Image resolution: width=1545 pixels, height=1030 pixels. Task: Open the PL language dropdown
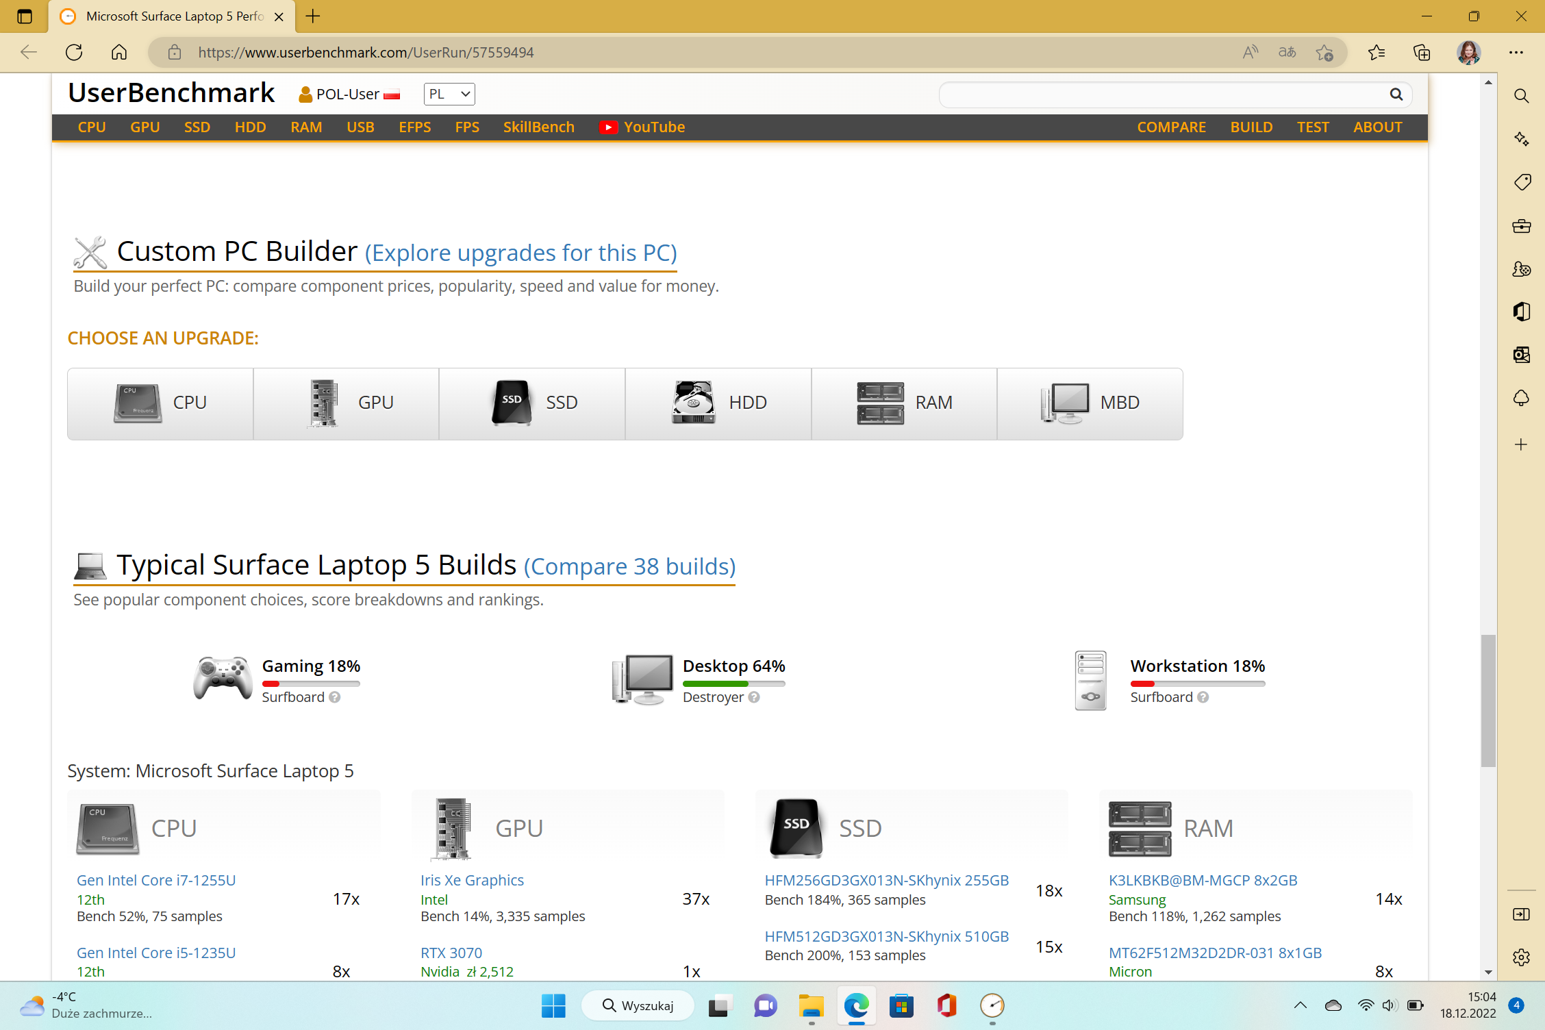[x=449, y=95]
